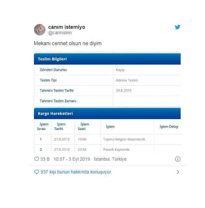The image size is (205, 208).
Task: Click the tweet timestamp 10:57 - 3 Eyl 2019
Action: click(x=72, y=159)
